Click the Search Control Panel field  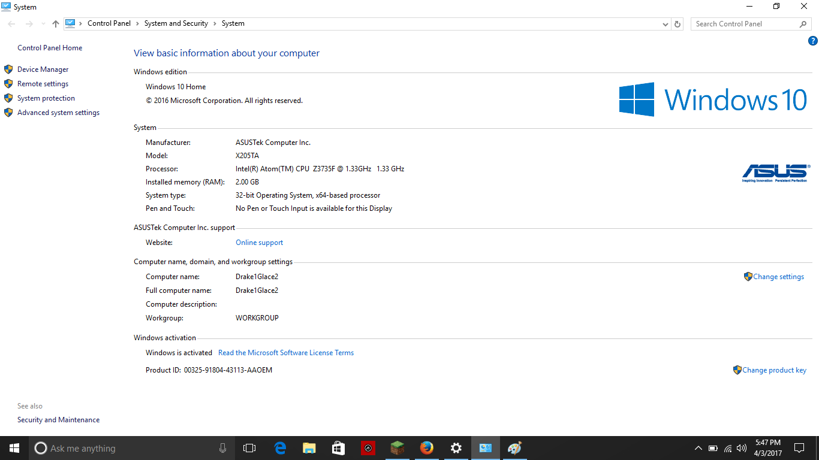point(743,24)
